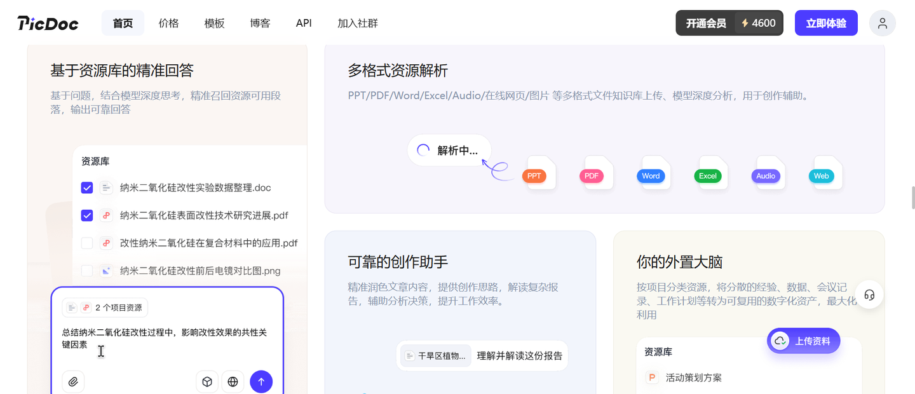Screen dimensions: 915x394
Task: Check 纳米二氧化硅改性前后电镜对比图.png checkbox
Action: [x=87, y=271]
